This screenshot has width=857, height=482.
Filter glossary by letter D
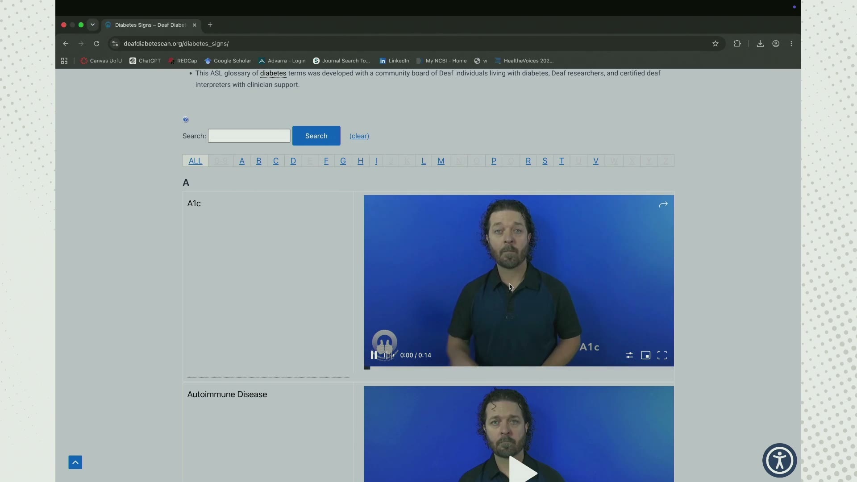[293, 161]
